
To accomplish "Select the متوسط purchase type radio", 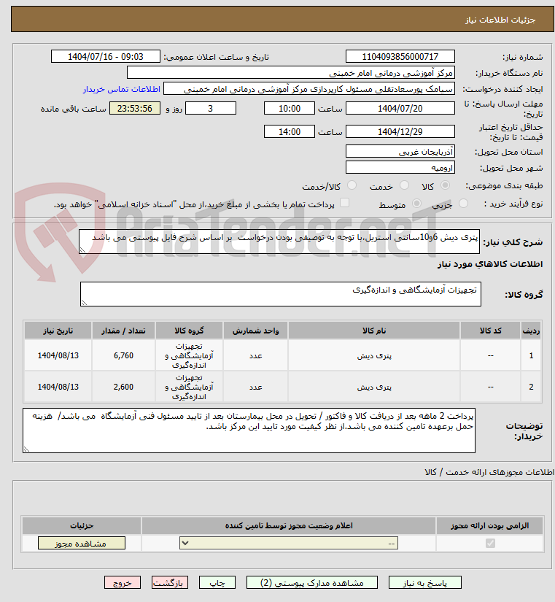I will tap(416, 203).
